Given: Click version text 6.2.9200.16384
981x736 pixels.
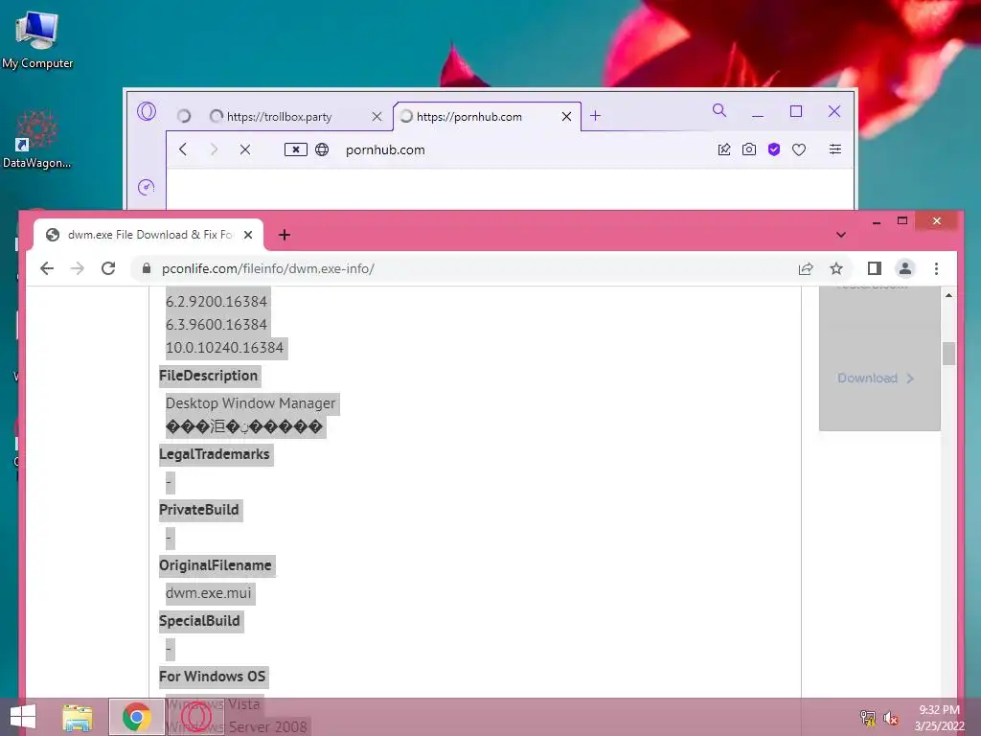Looking at the screenshot, I should (216, 302).
